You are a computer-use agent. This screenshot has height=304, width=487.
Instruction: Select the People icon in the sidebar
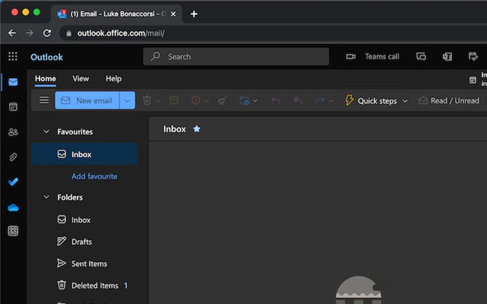tap(13, 132)
